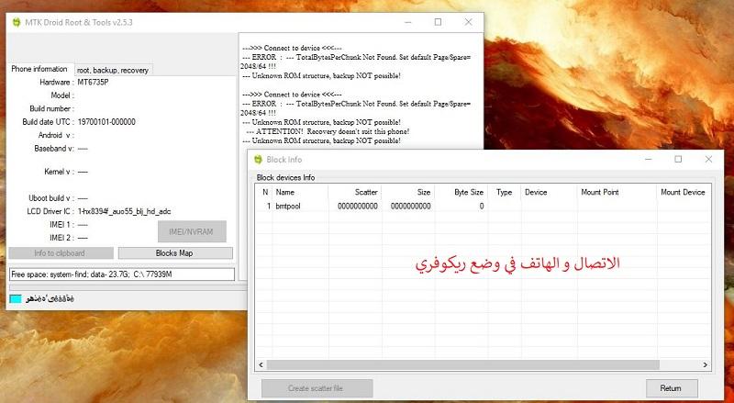Maximize the Block Info window
Image resolution: width=734 pixels, height=403 pixels.
point(678,160)
